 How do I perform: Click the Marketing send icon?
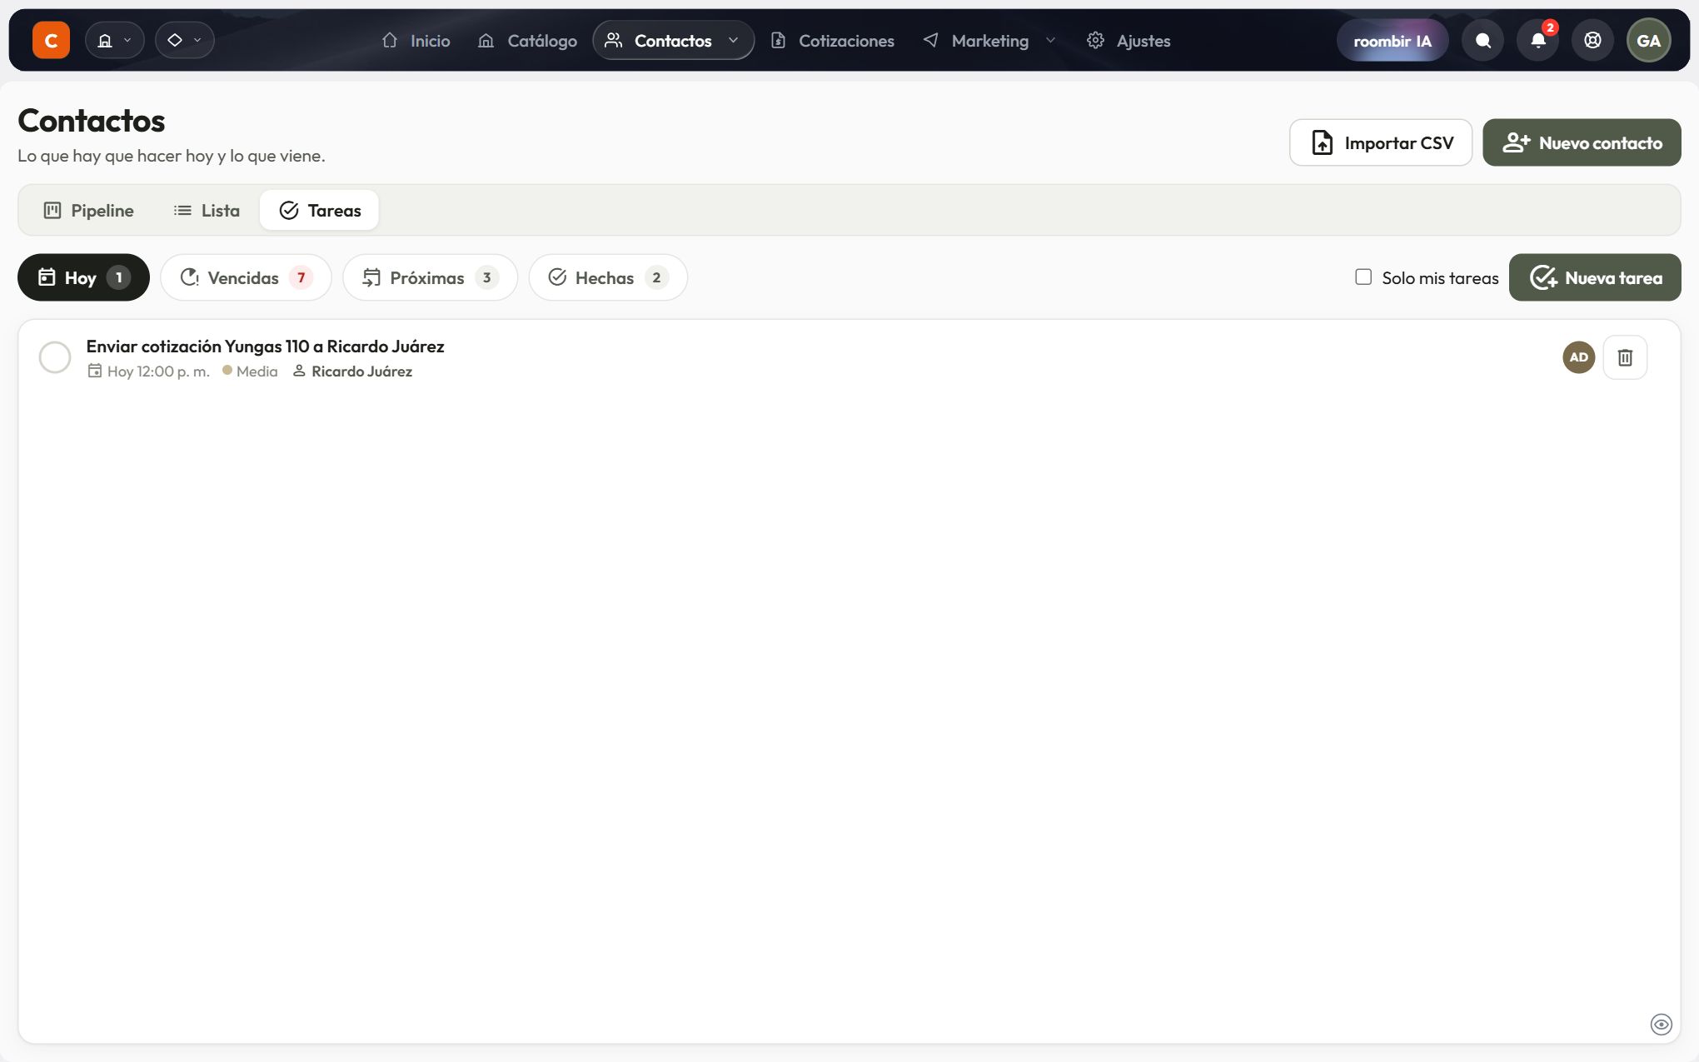tap(930, 40)
